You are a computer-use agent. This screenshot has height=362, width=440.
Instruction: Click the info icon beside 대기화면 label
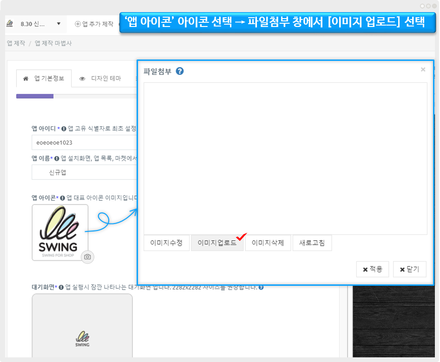pyautogui.click(x=61, y=287)
